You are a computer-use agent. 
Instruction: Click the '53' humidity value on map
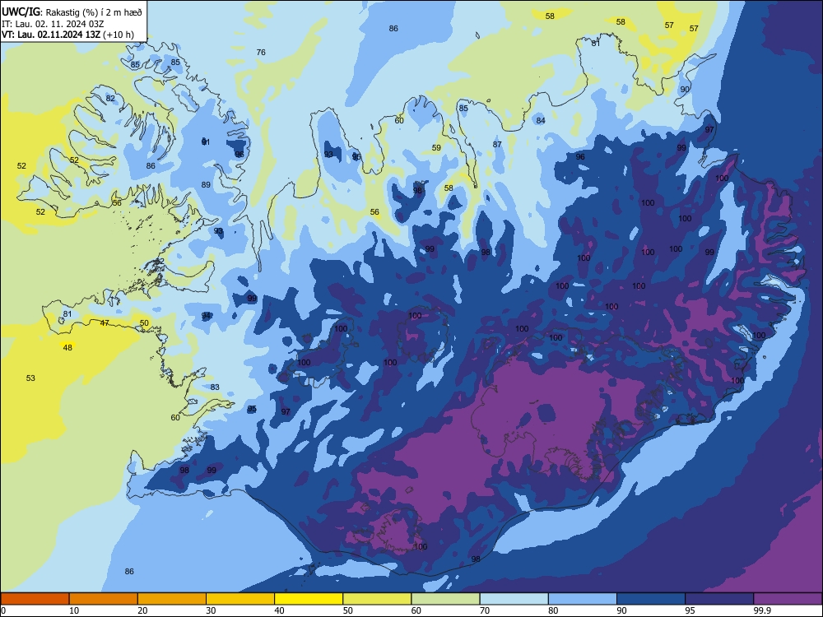[30, 378]
